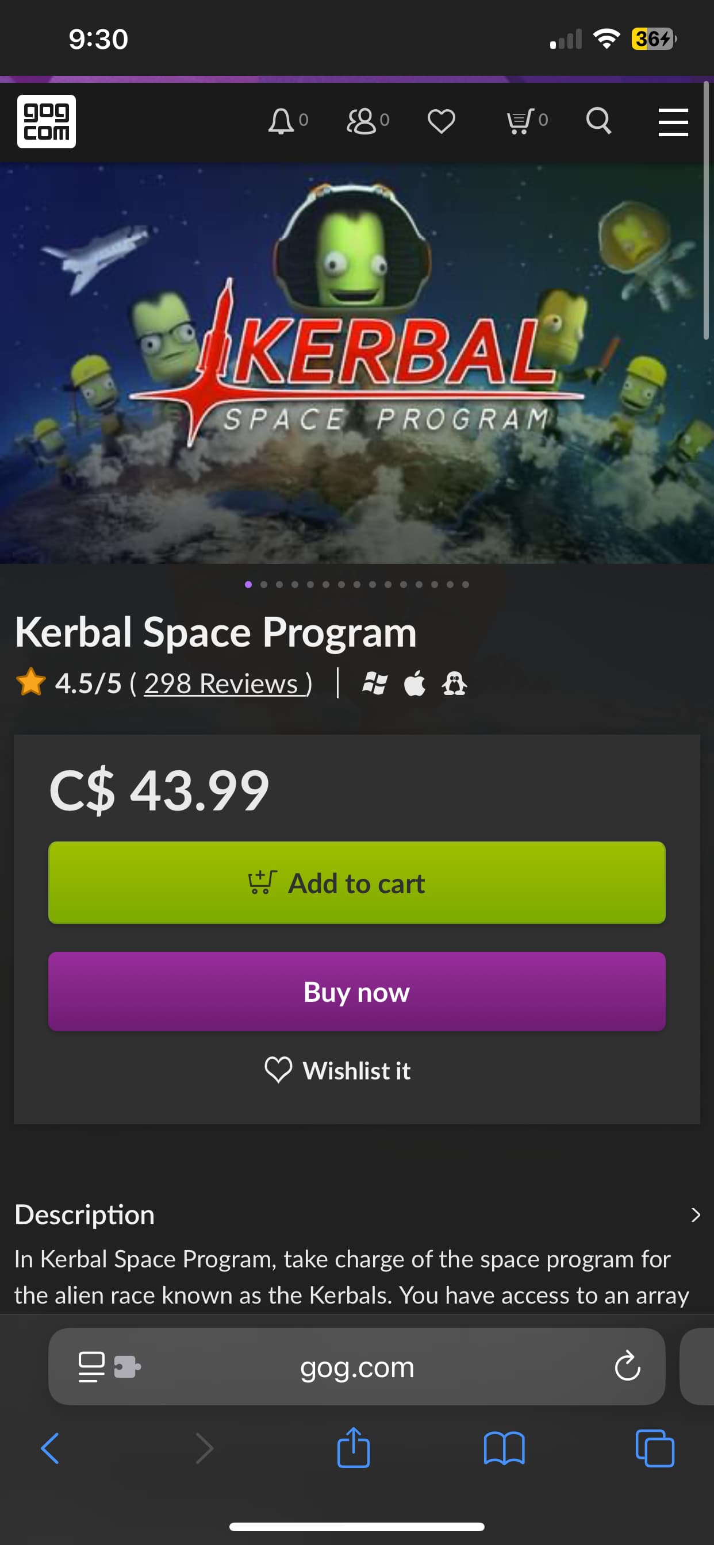
Task: Open wishlist heart icon in header
Action: [441, 121]
